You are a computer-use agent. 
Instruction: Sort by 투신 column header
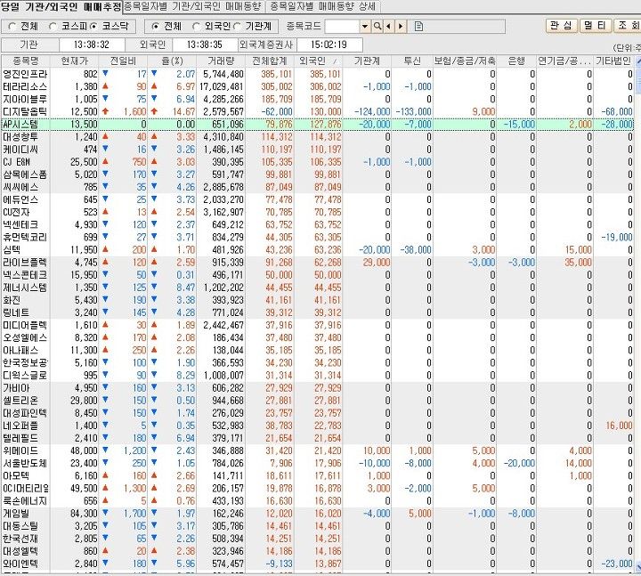(x=412, y=61)
